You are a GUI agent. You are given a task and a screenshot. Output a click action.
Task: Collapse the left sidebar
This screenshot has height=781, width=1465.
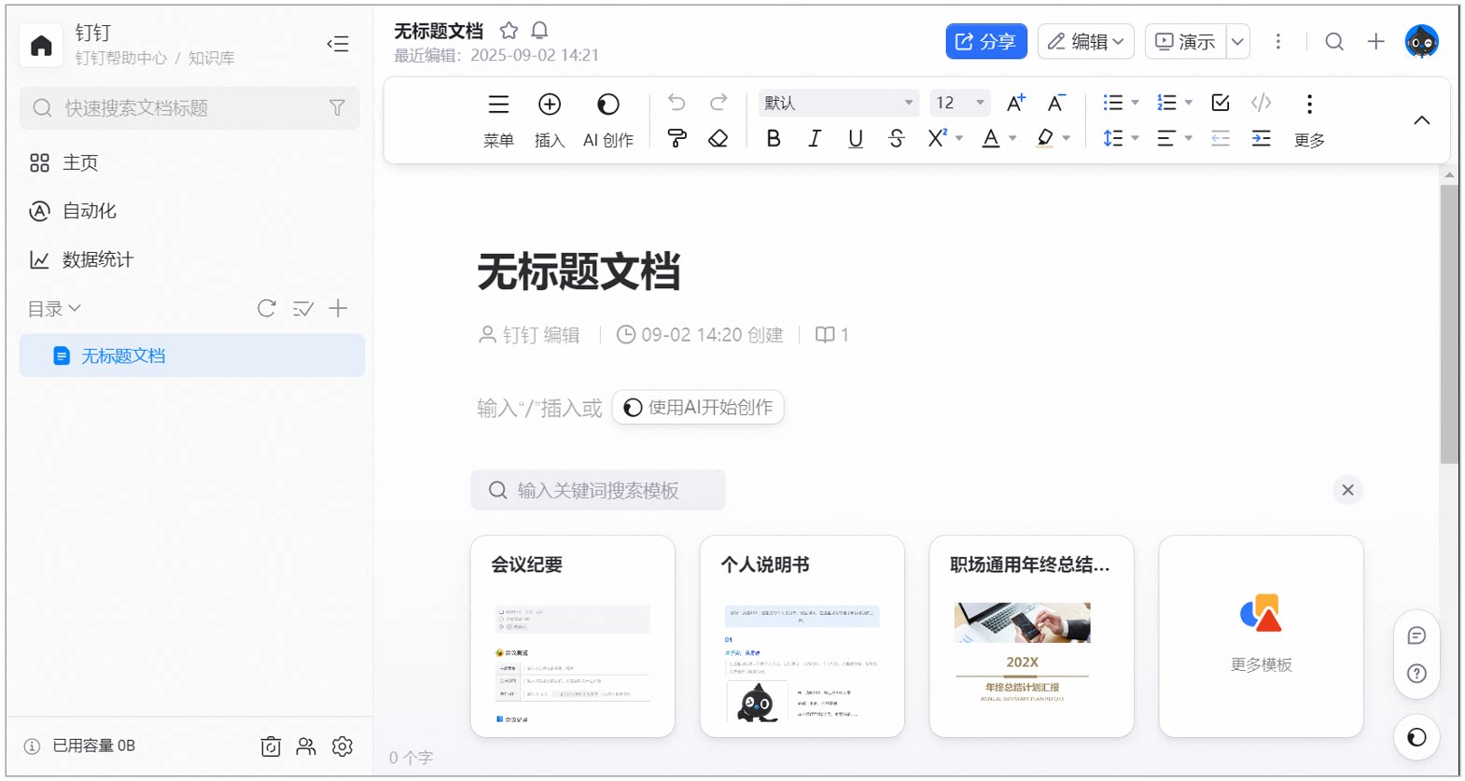(338, 44)
